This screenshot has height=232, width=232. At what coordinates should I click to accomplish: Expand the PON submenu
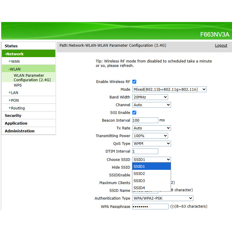coord(14,101)
